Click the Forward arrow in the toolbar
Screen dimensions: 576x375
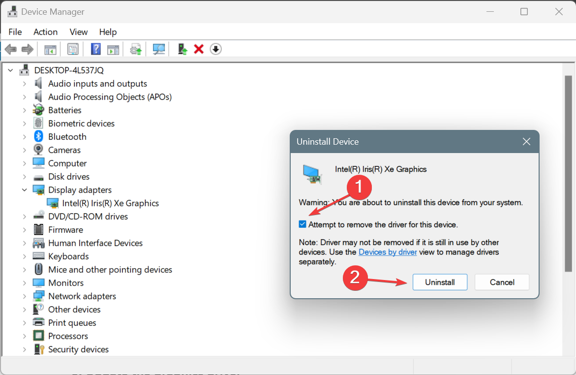click(28, 49)
